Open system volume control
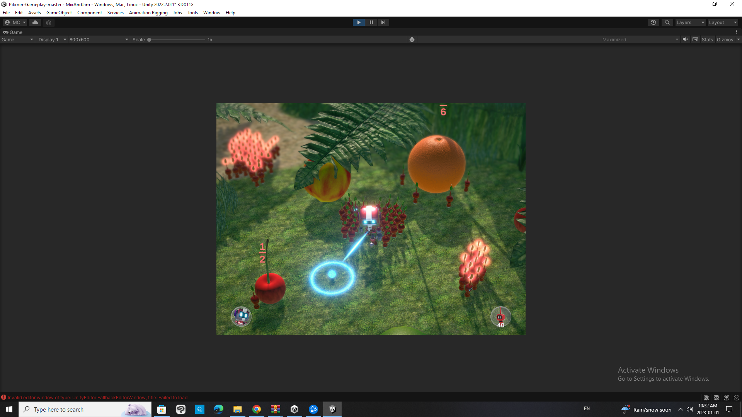This screenshot has width=742, height=417. (x=690, y=409)
